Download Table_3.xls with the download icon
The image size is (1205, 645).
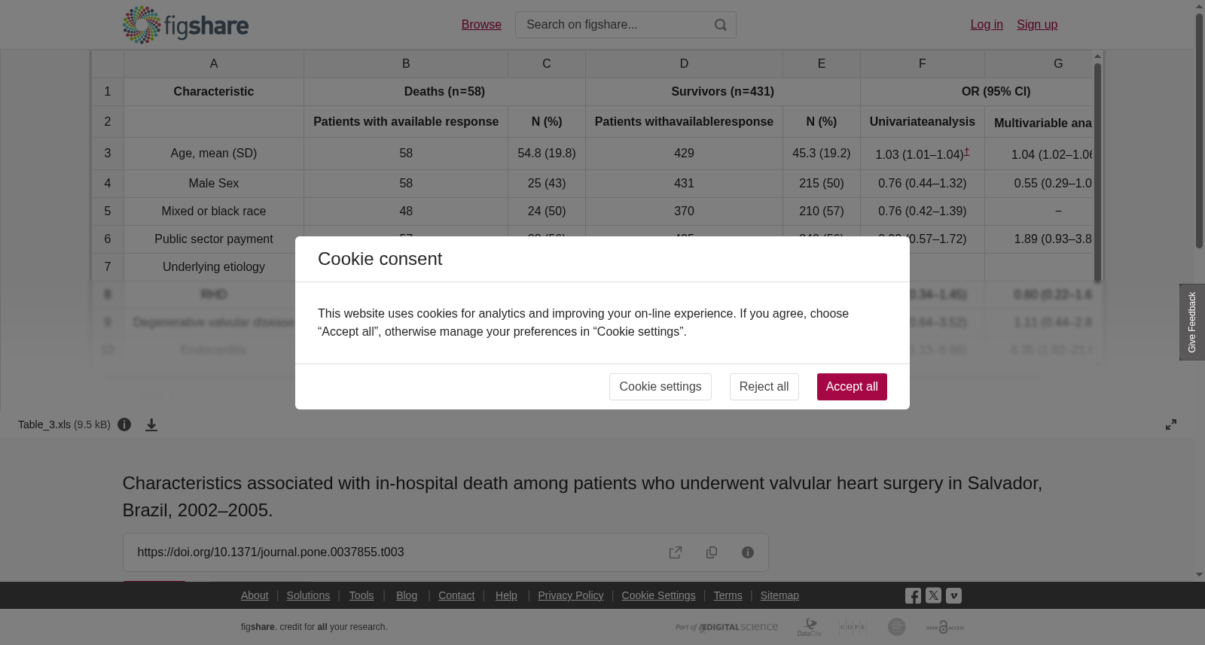(x=151, y=424)
